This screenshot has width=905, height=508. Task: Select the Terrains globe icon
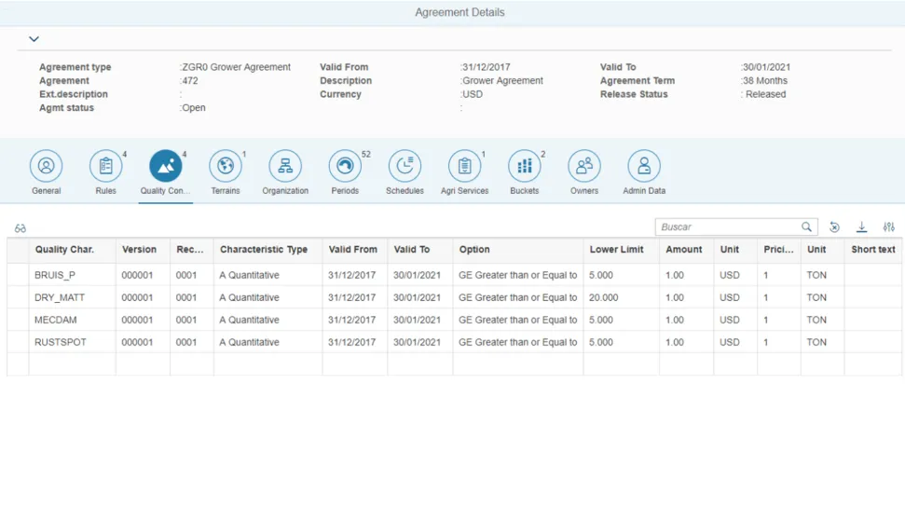tap(225, 167)
